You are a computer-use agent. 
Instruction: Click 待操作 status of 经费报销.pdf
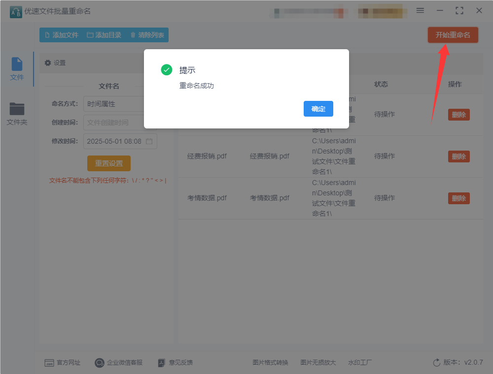click(384, 156)
